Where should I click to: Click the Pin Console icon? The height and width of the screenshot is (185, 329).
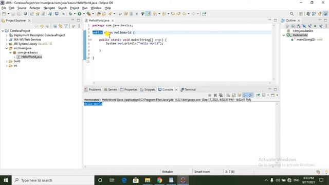coord(258,95)
